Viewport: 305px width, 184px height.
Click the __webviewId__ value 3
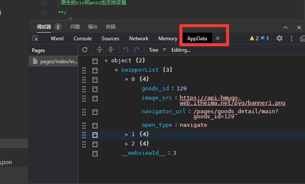click(x=175, y=153)
